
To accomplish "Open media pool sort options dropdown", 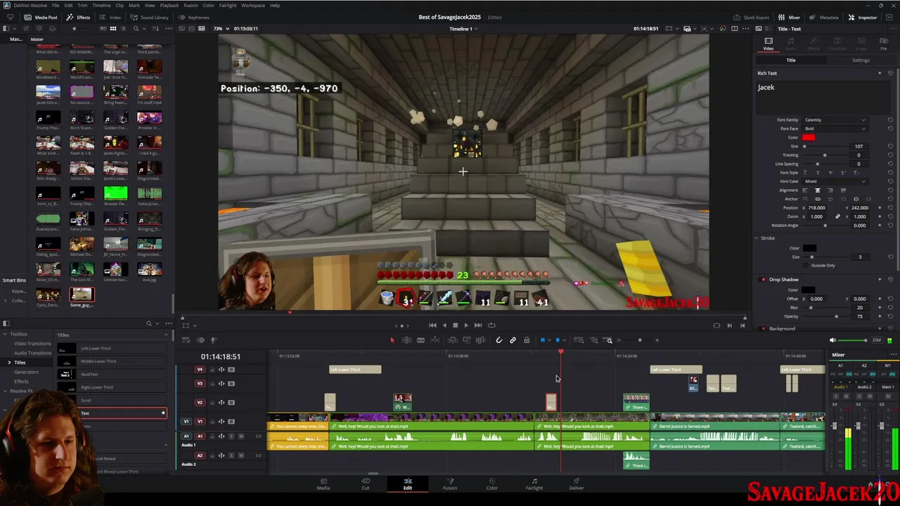I will click(x=156, y=28).
